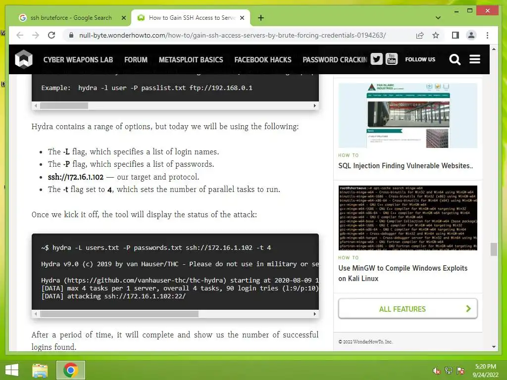Open the Windows Start button
The image size is (507, 380).
pyautogui.click(x=12, y=370)
